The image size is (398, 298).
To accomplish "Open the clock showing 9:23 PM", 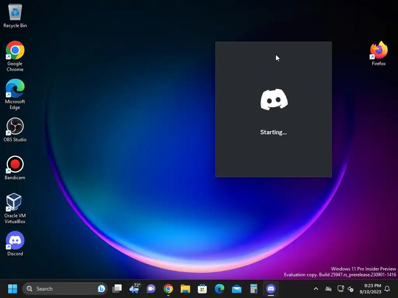I will click(x=370, y=289).
